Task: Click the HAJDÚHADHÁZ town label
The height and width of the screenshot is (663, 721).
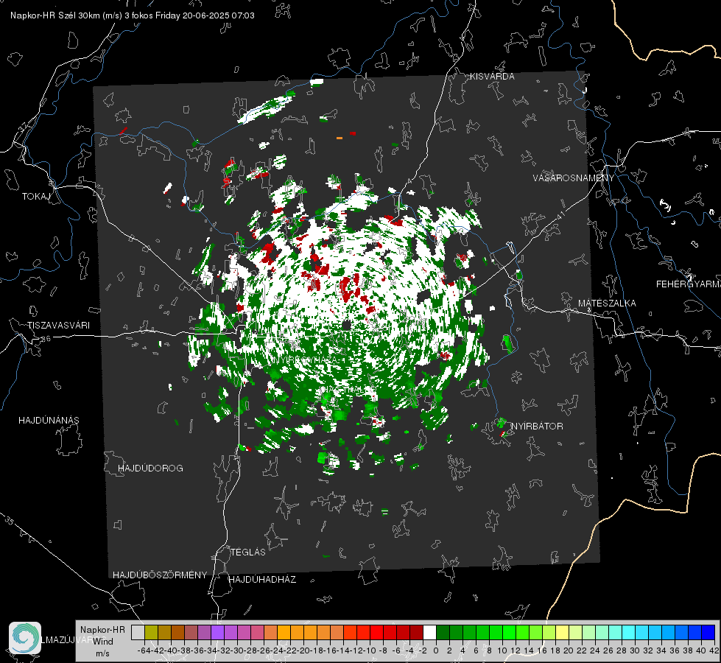Action: 263,579
